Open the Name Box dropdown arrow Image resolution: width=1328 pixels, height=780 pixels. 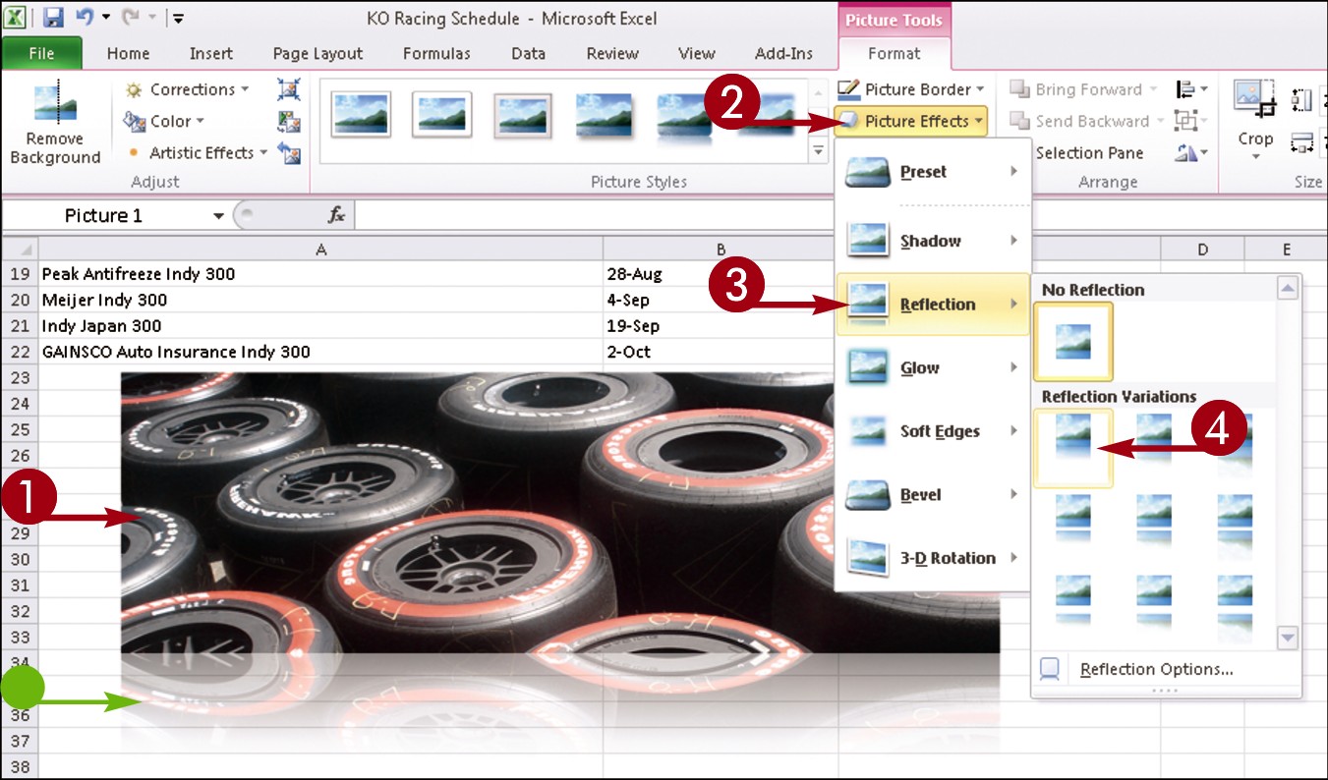click(218, 215)
